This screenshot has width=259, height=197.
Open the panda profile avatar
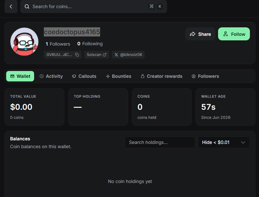pos(24,42)
